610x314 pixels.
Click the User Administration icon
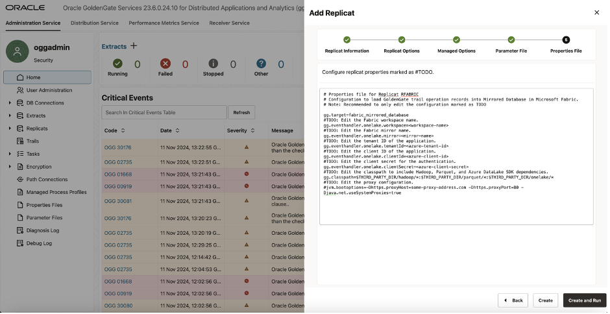point(20,90)
